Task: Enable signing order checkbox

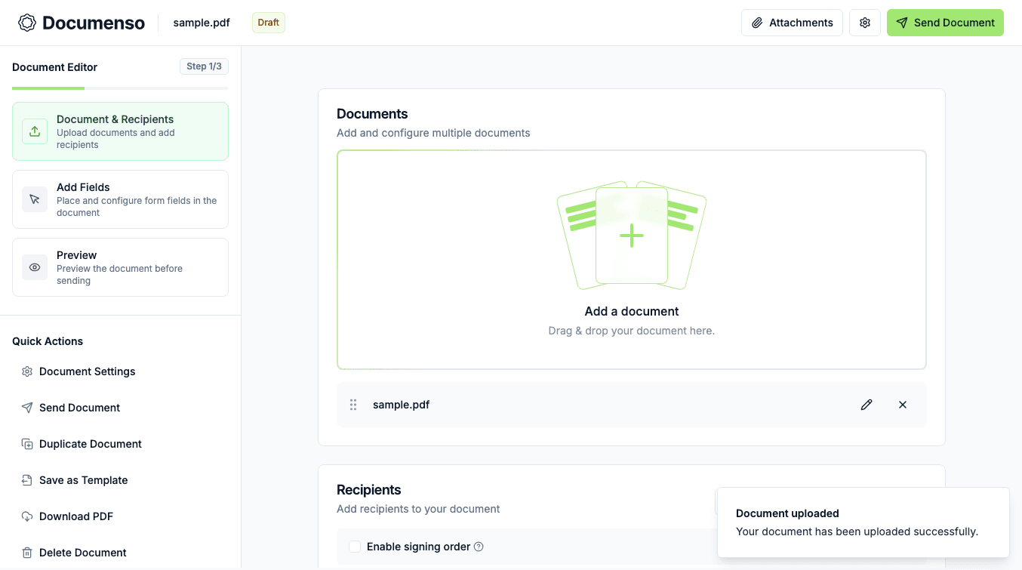Action: click(355, 547)
